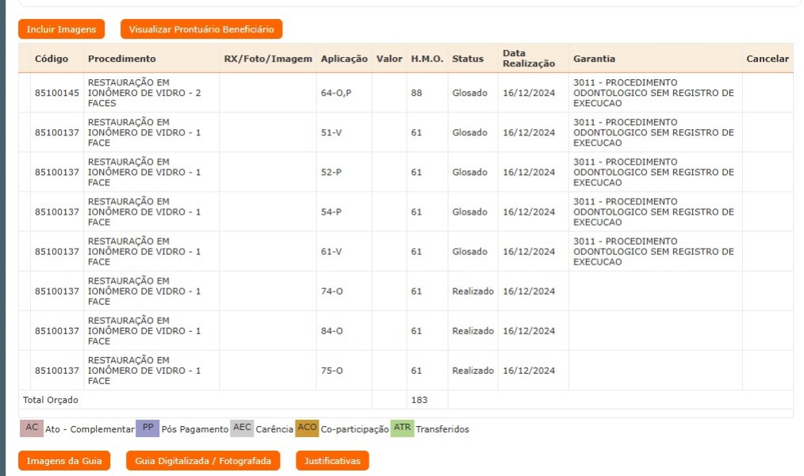This screenshot has width=804, height=476.
Task: Click the Procedimento column header
Action: pos(121,59)
